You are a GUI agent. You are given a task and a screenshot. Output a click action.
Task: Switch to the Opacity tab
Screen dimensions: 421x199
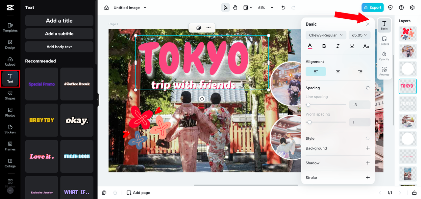point(384,56)
